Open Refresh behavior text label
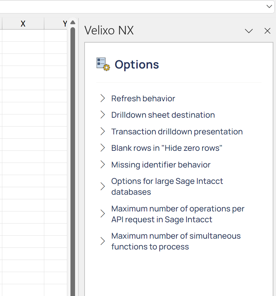The image size is (276, 296). pyautogui.click(x=143, y=99)
